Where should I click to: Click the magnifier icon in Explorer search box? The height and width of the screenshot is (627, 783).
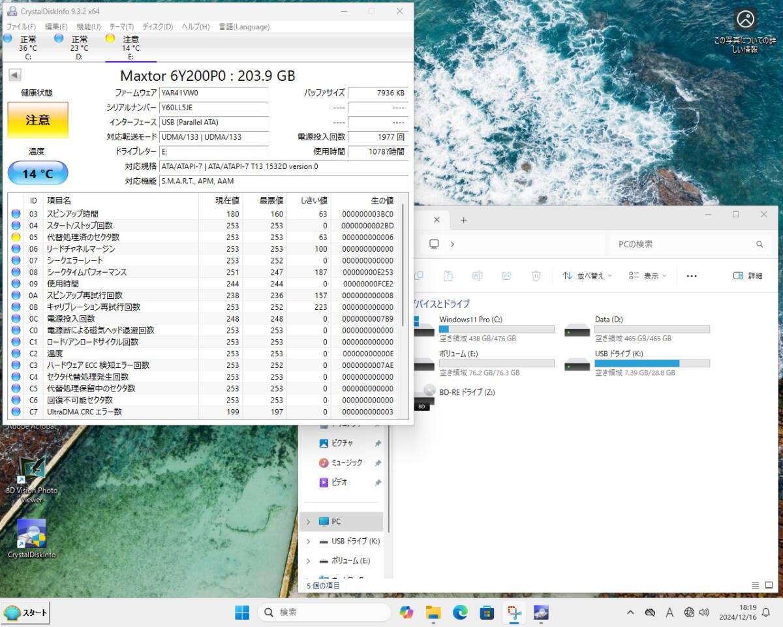pos(760,244)
